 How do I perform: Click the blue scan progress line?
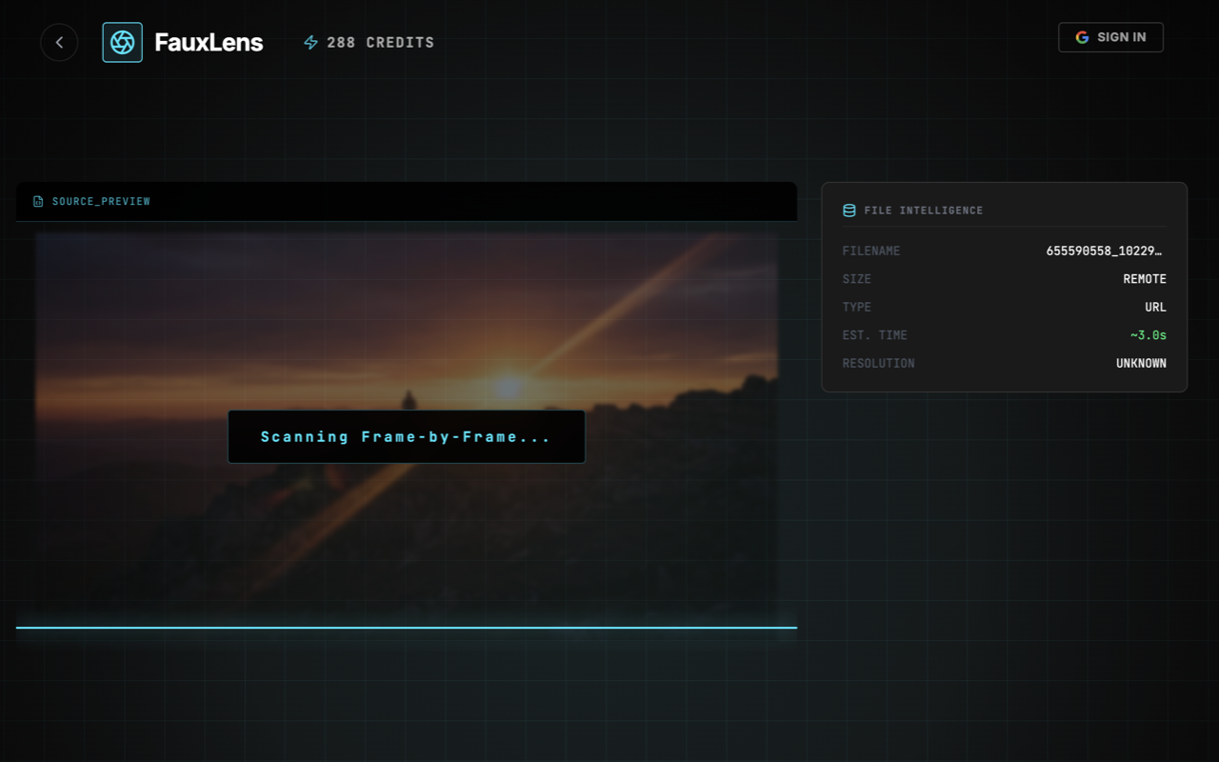coord(407,628)
